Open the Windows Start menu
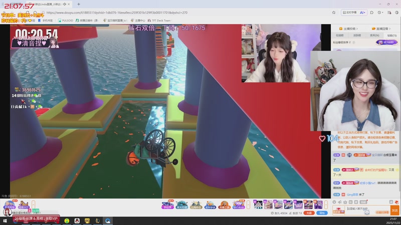 (x=5, y=221)
